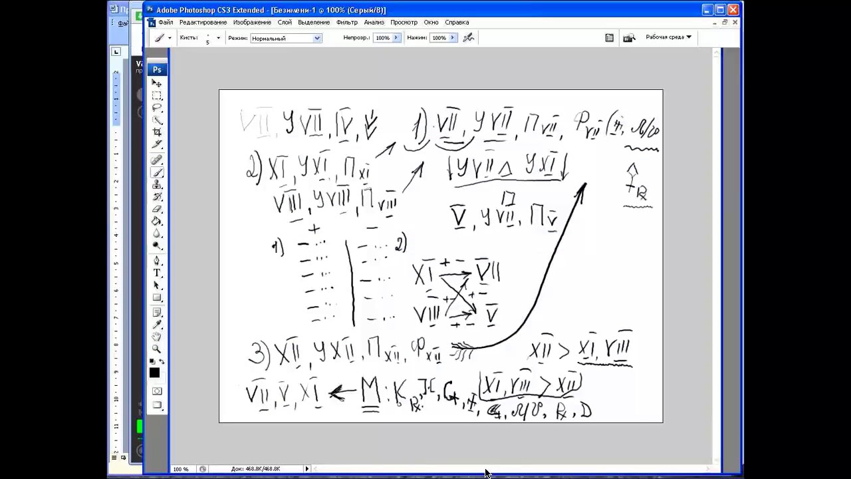Select the Dodge tool

tap(157, 245)
